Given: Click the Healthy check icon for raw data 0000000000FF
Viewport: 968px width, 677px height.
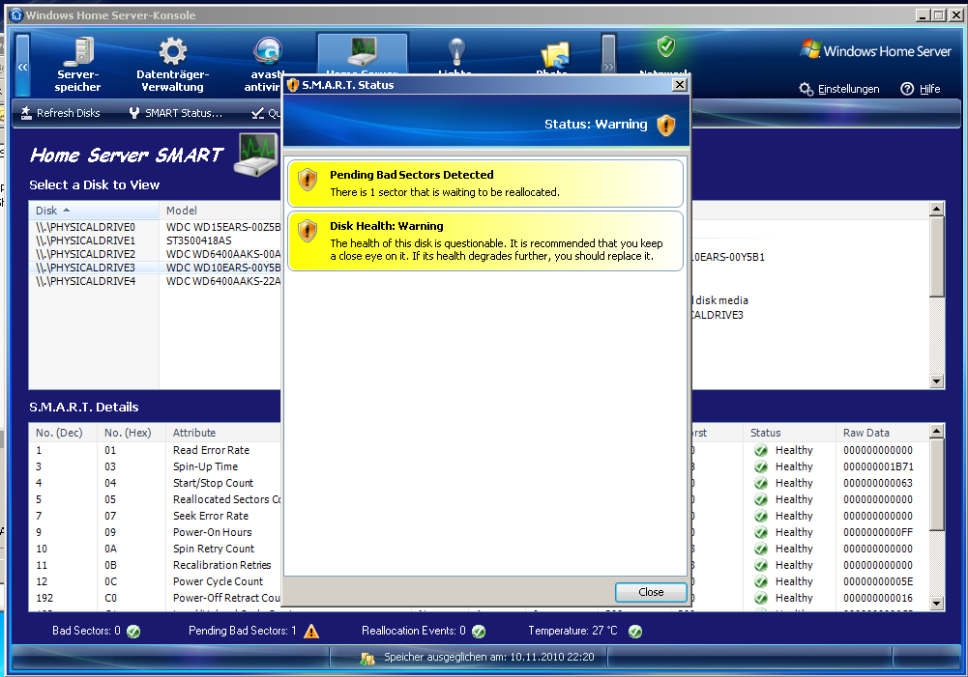Looking at the screenshot, I should (761, 533).
